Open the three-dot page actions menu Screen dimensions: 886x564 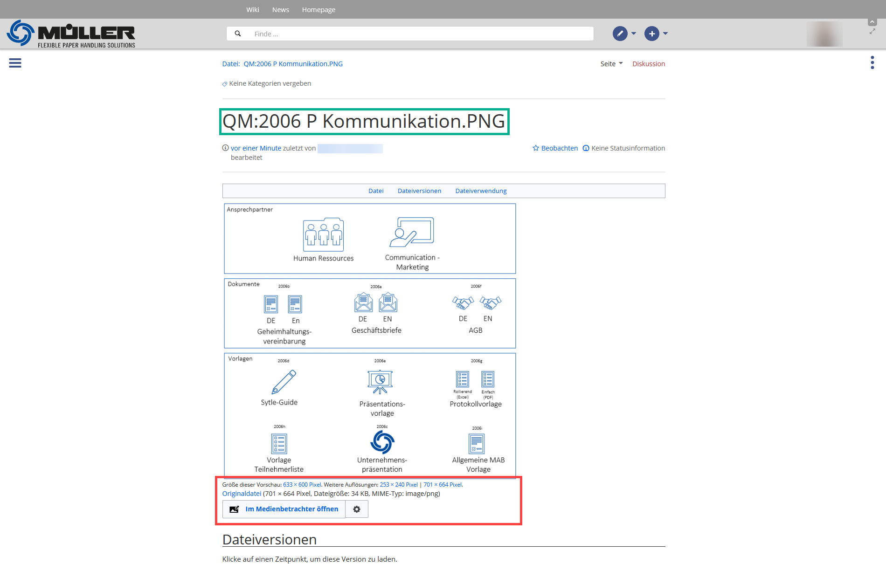(872, 62)
